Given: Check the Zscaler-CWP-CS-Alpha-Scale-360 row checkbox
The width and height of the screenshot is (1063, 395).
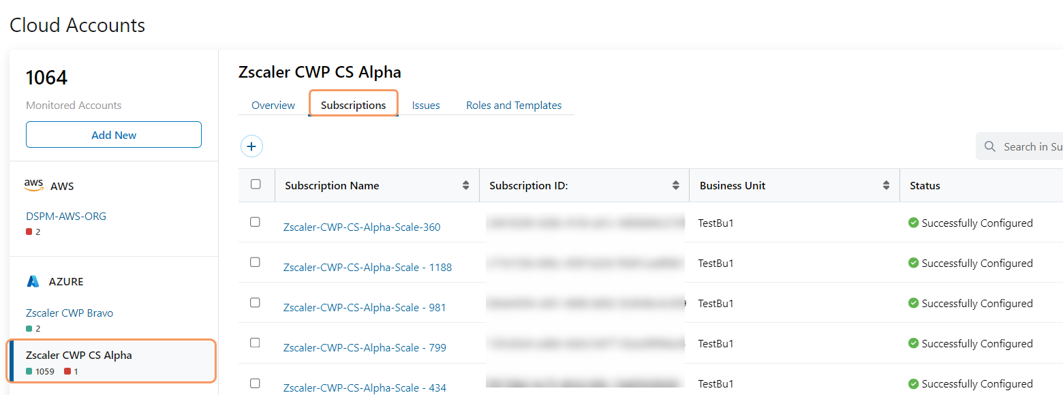Looking at the screenshot, I should point(255,222).
